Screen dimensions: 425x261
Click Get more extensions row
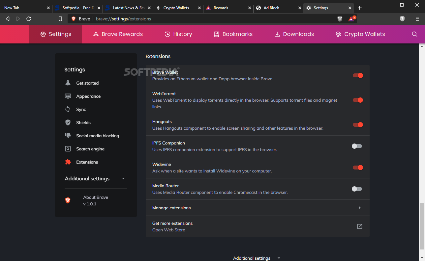[258, 226]
